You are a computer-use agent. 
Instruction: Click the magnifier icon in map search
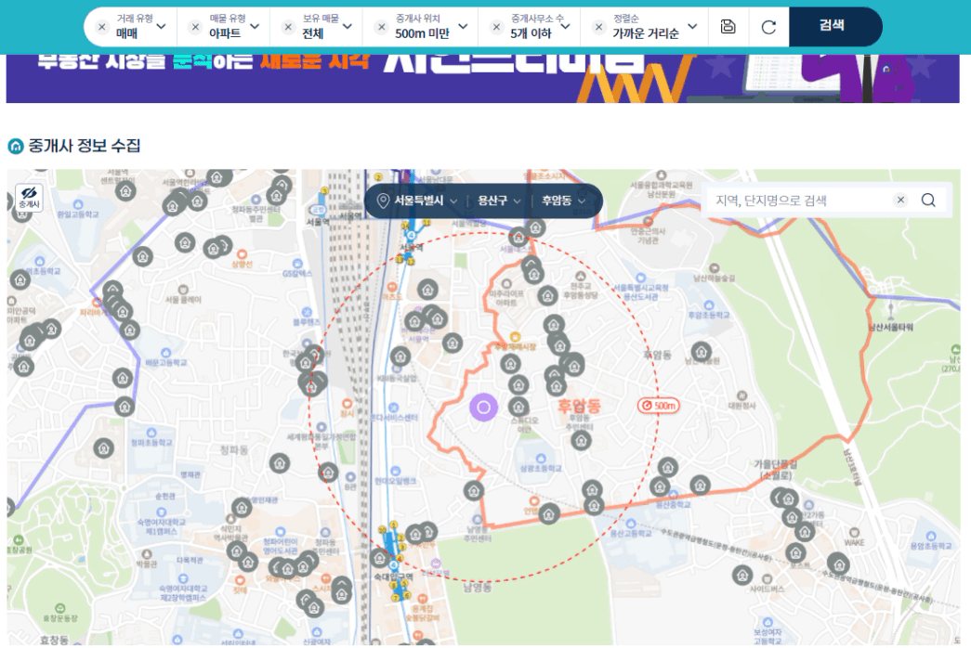tap(927, 200)
